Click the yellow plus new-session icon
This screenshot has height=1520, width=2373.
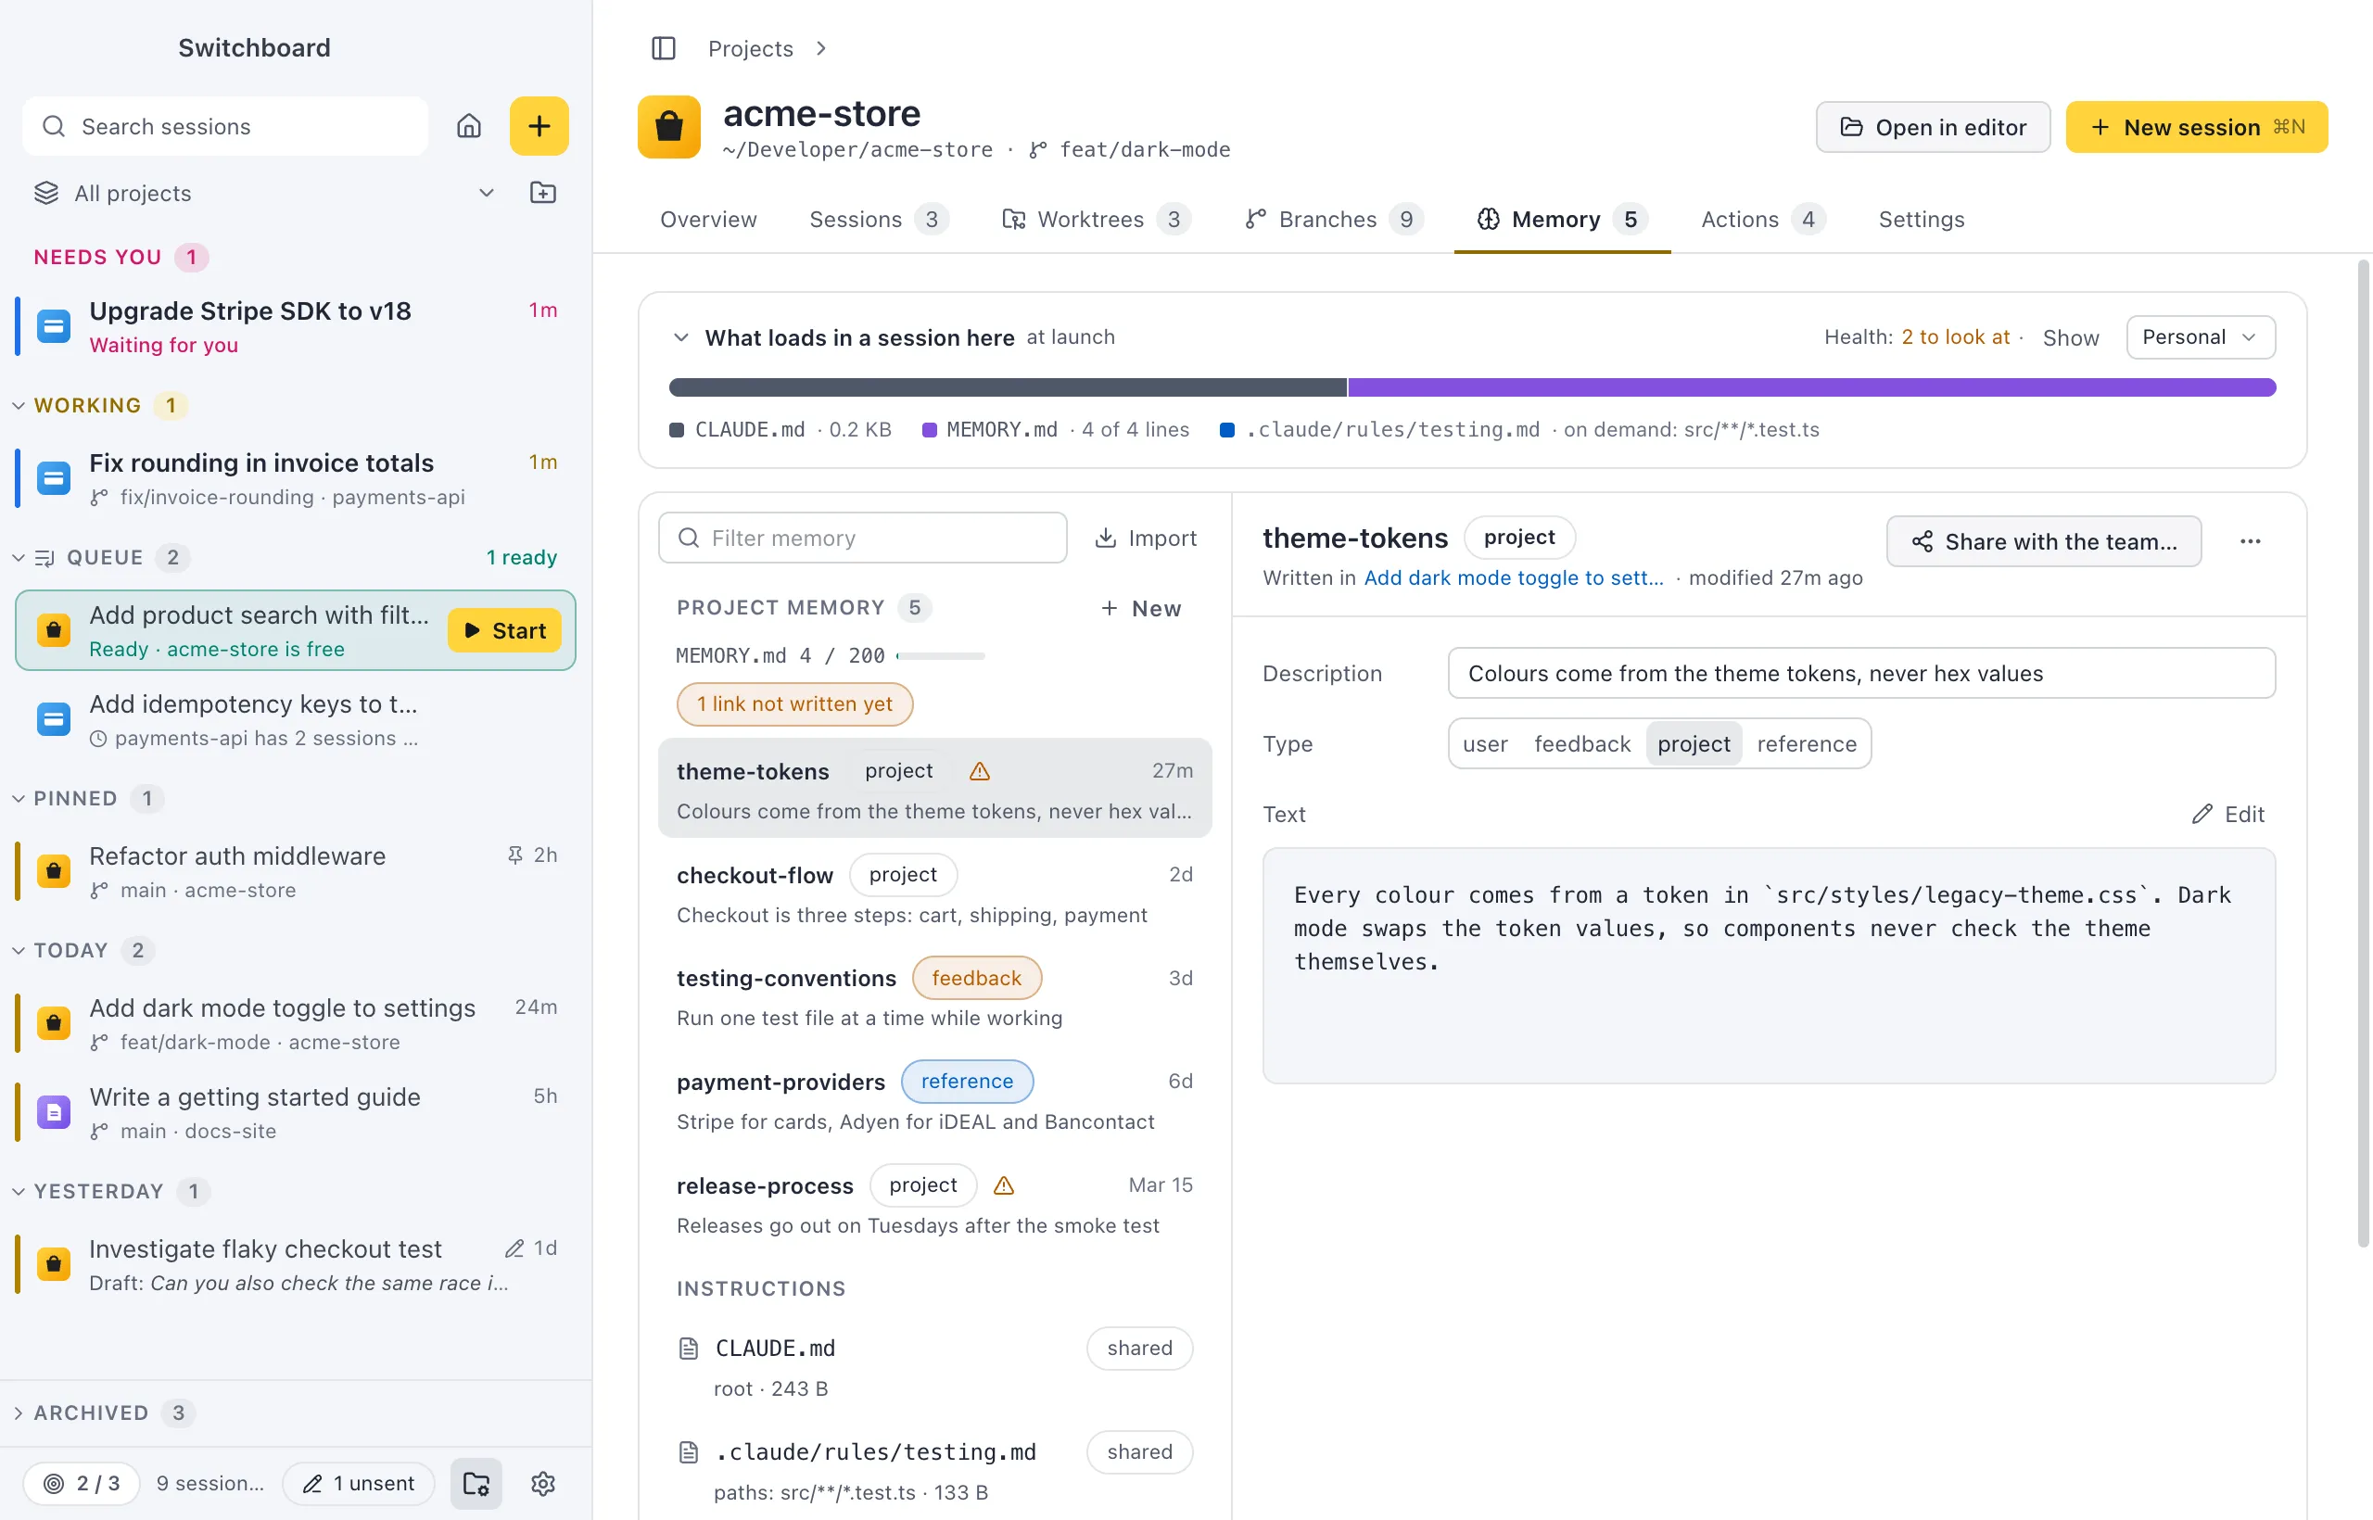click(539, 126)
